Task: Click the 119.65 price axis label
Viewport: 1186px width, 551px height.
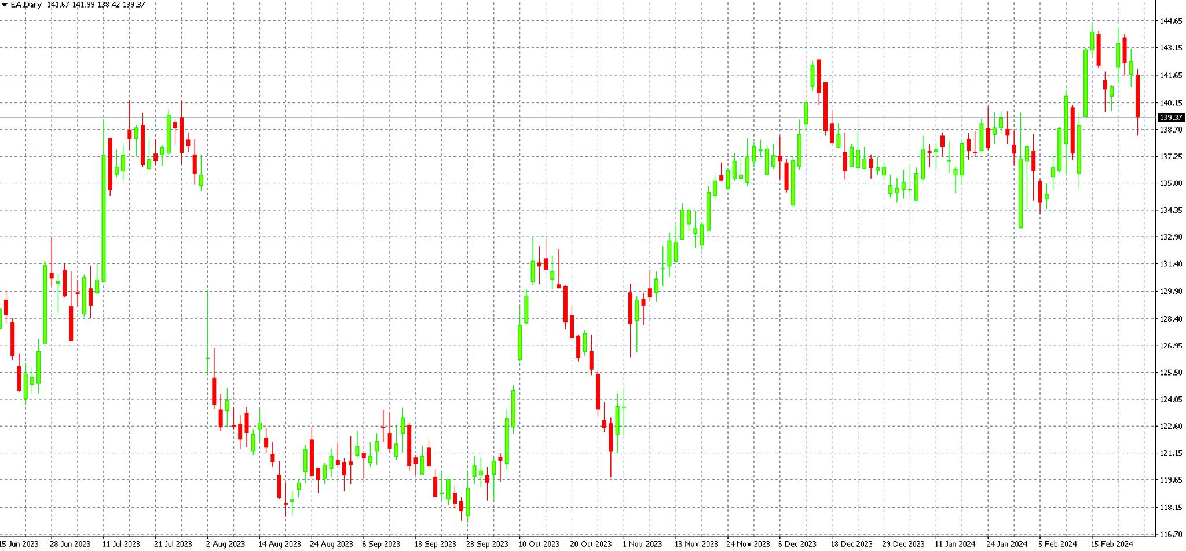Action: 1171,480
